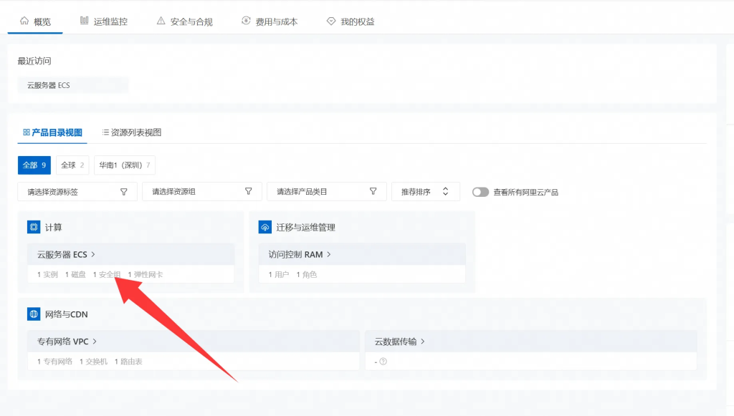Open the 推荐排序 sort dropdown
The height and width of the screenshot is (416, 734).
[x=425, y=192]
